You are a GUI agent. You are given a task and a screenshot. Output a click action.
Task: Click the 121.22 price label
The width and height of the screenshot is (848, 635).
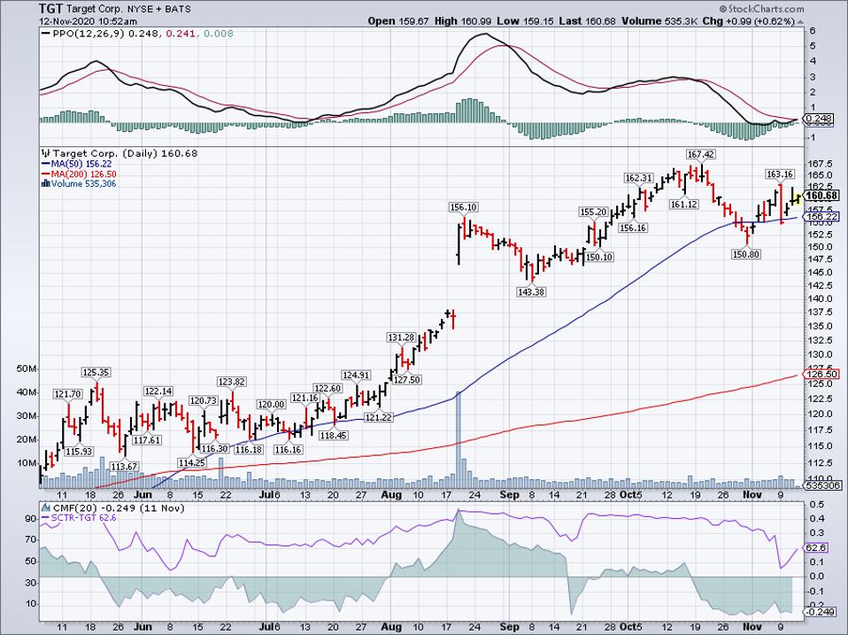pos(379,417)
